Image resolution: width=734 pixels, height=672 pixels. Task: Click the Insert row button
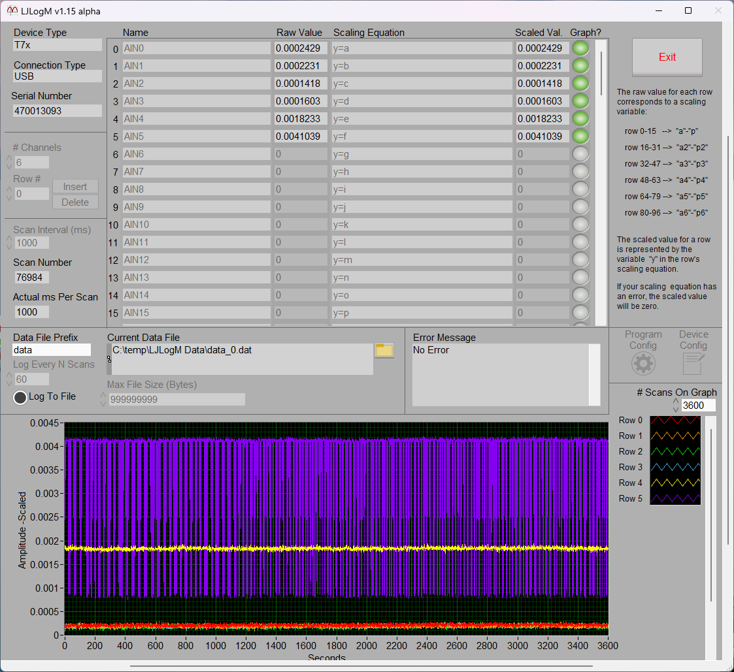pyautogui.click(x=75, y=187)
